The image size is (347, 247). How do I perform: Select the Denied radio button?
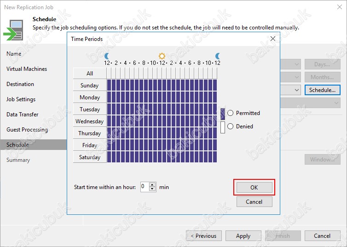pos(231,126)
